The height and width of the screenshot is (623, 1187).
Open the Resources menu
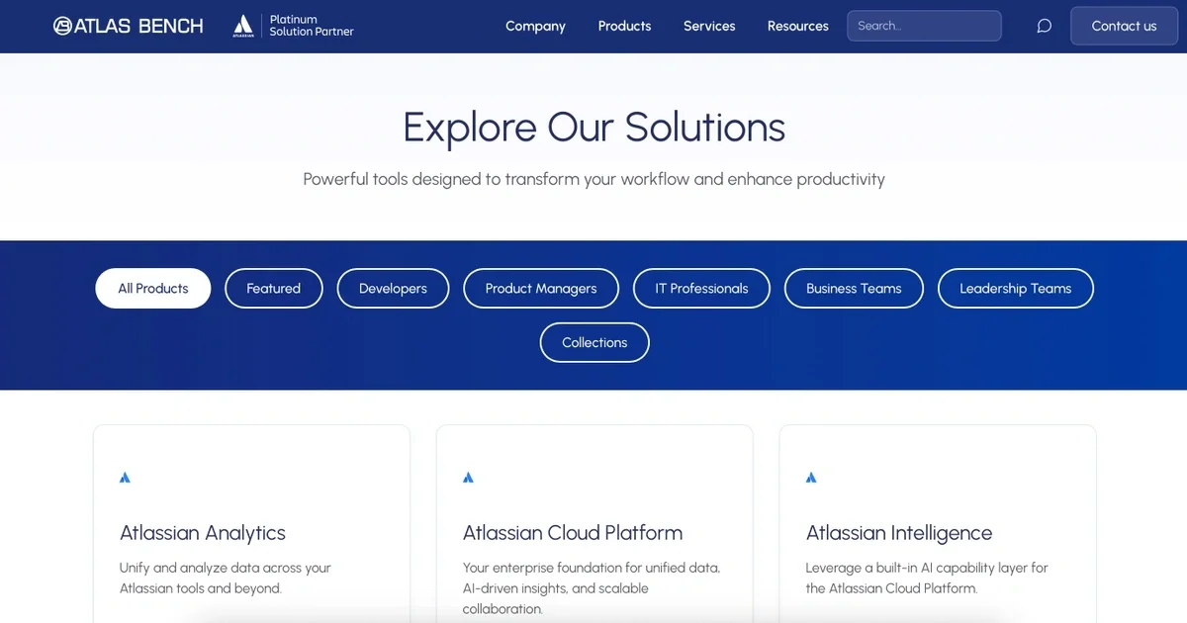click(x=797, y=26)
